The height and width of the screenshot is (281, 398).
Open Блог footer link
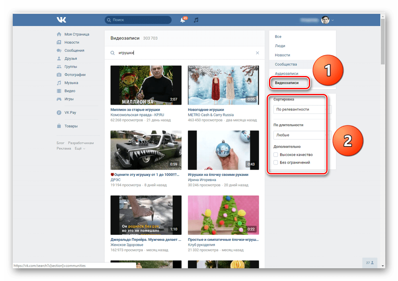(x=60, y=143)
